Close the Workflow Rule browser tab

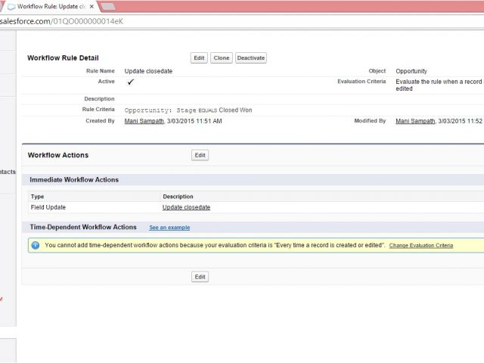click(x=92, y=6)
